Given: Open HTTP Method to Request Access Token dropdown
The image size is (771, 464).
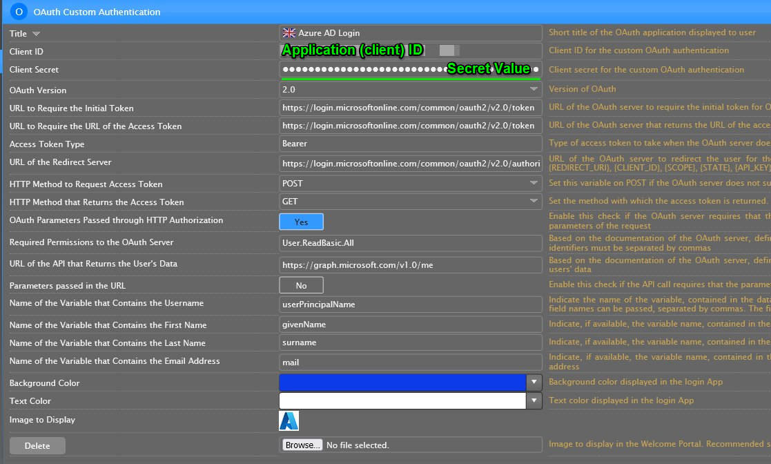Looking at the screenshot, I should click(534, 184).
